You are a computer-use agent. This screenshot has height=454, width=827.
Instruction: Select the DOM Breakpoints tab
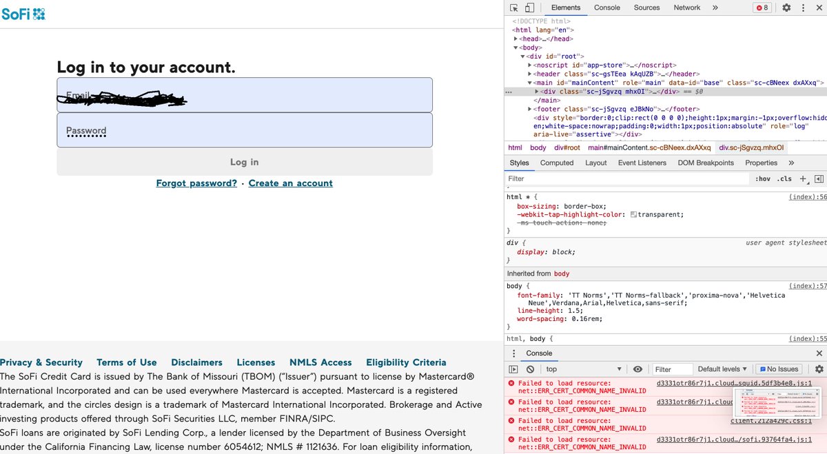[706, 163]
